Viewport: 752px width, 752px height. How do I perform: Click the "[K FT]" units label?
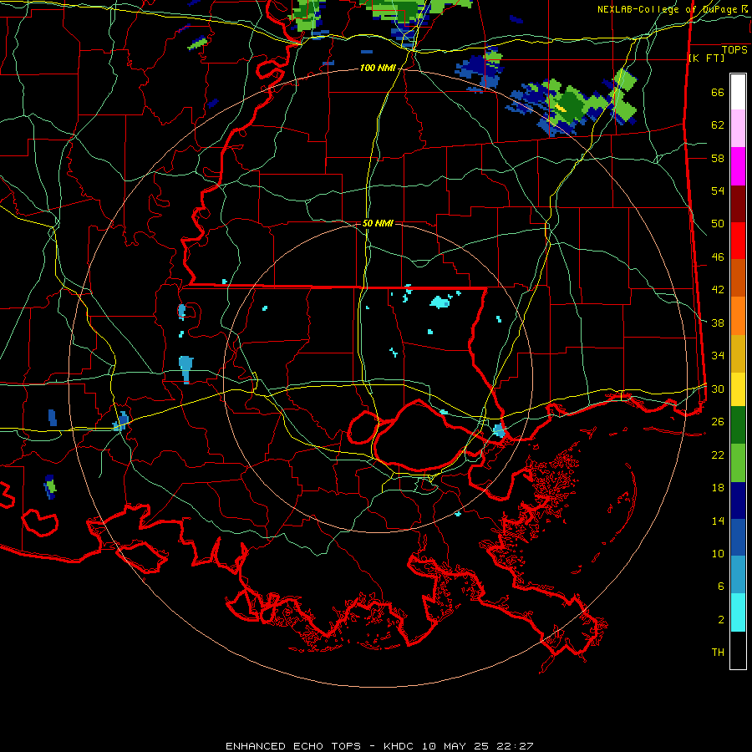706,58
